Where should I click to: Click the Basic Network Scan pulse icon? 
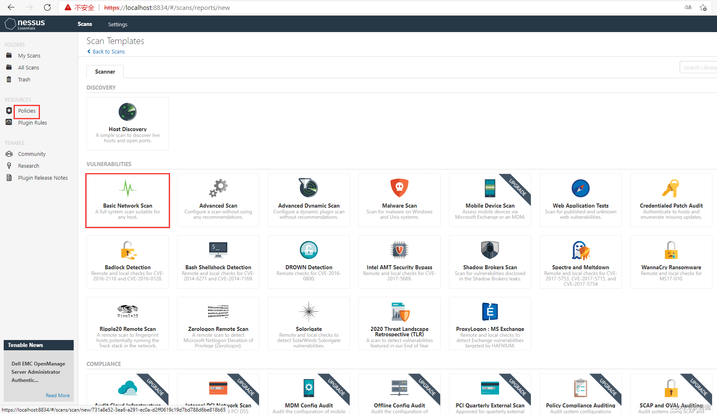pyautogui.click(x=128, y=188)
